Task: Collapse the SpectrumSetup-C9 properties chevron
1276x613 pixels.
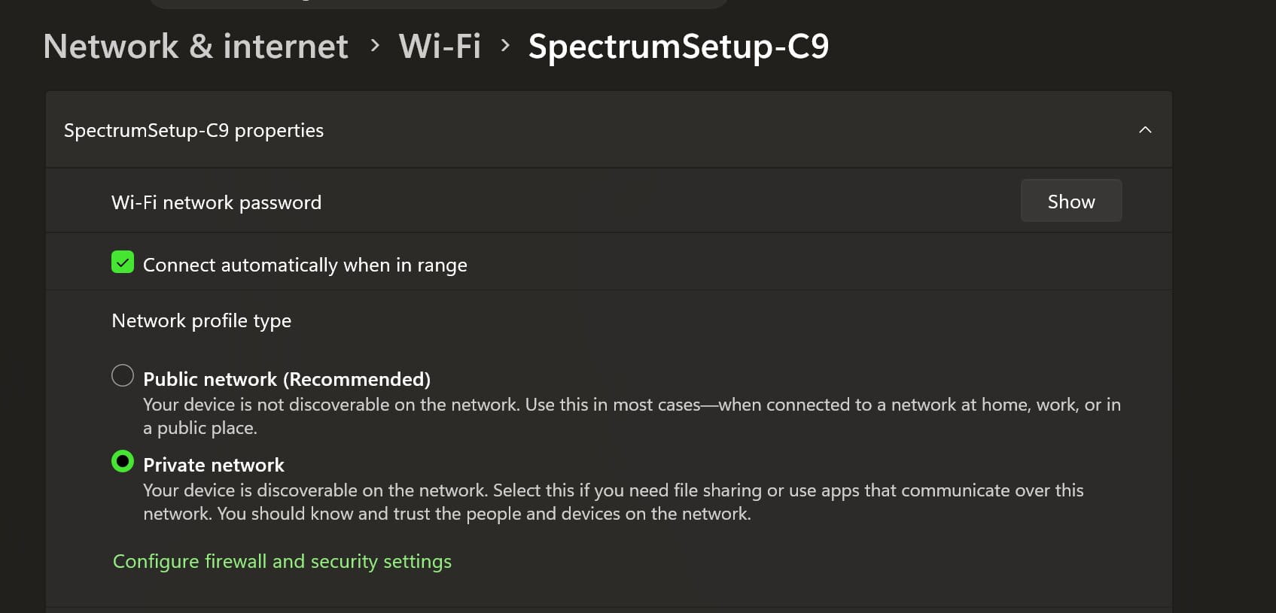Action: tap(1145, 130)
